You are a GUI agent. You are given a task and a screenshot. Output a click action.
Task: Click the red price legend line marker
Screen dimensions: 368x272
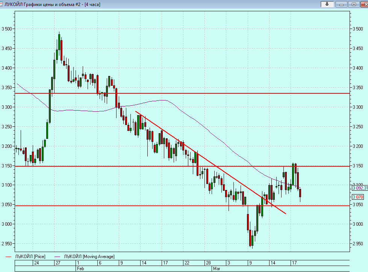pyautogui.click(x=8, y=257)
